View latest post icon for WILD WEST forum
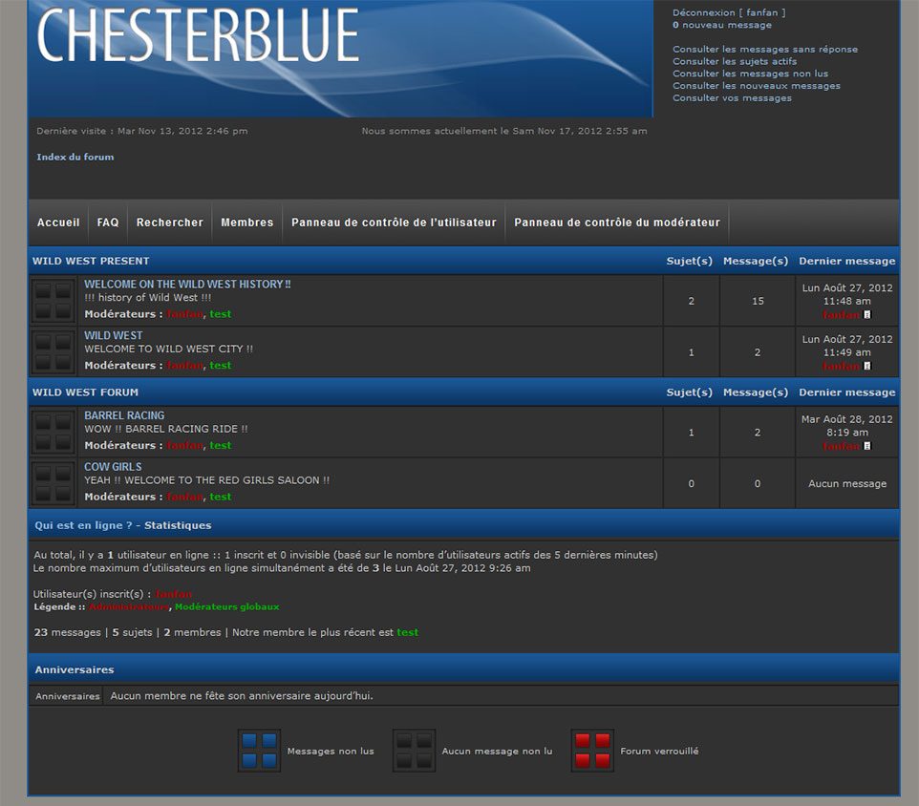The width and height of the screenshot is (919, 806). click(x=867, y=366)
